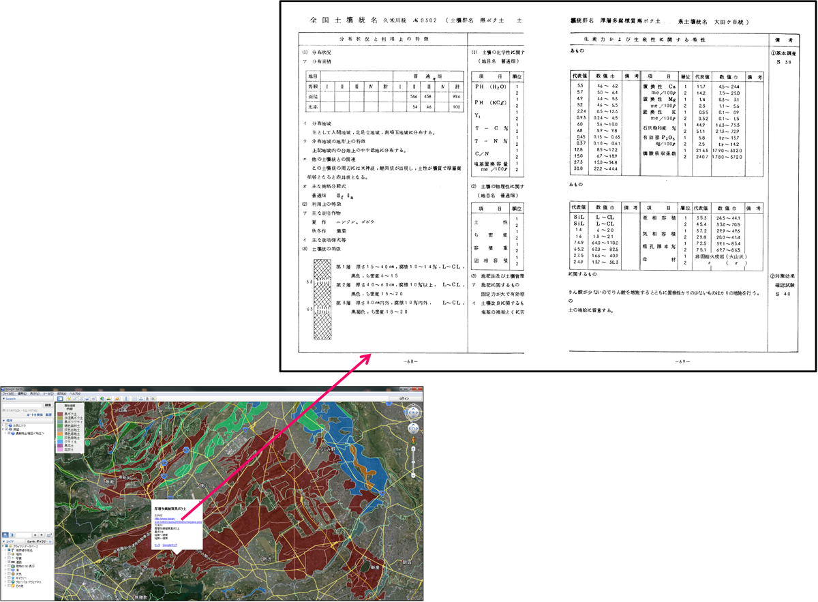Toggle the 道路 layer checkbox
818x602 pixels.
coord(9,562)
